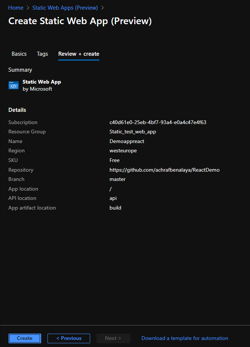Click the Details heading
Screen dimensions: 250x347
click(x=17, y=110)
